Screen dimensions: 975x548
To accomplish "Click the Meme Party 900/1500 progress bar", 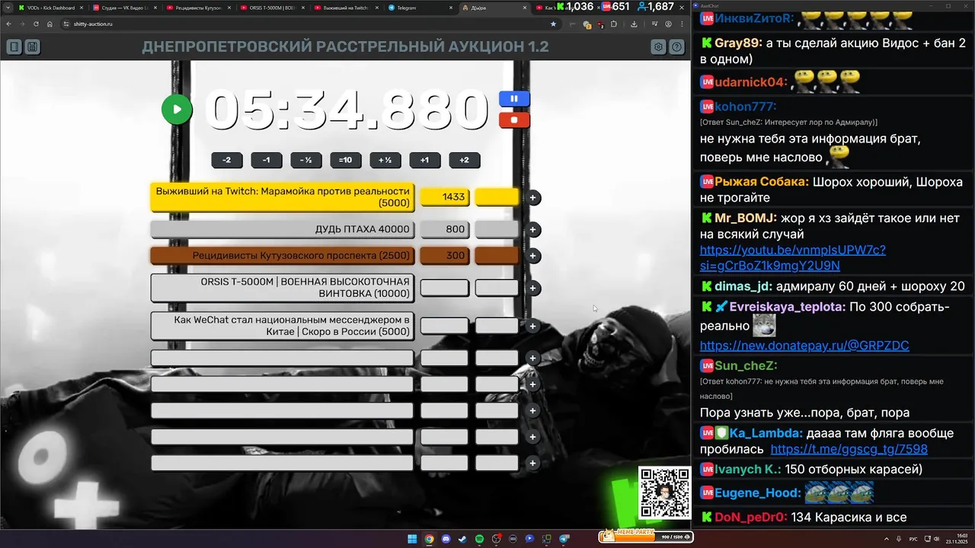I will [646, 536].
